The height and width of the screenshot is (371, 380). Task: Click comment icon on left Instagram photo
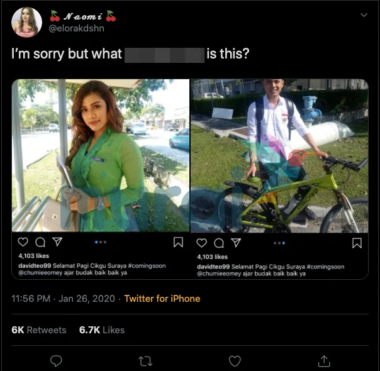tap(40, 242)
